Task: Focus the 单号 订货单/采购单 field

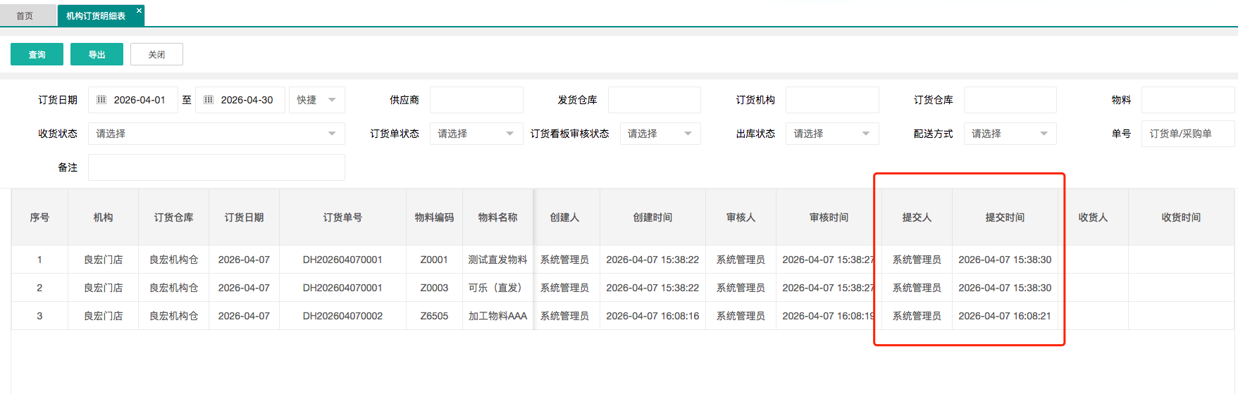Action: [1188, 134]
